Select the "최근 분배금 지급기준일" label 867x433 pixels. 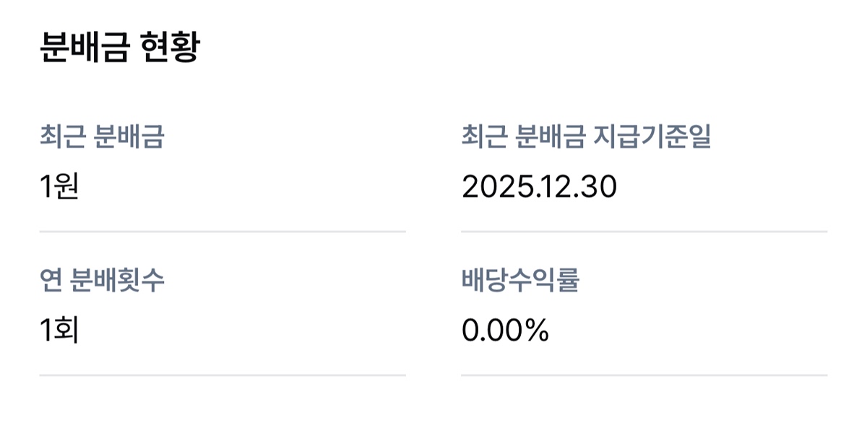[586, 137]
